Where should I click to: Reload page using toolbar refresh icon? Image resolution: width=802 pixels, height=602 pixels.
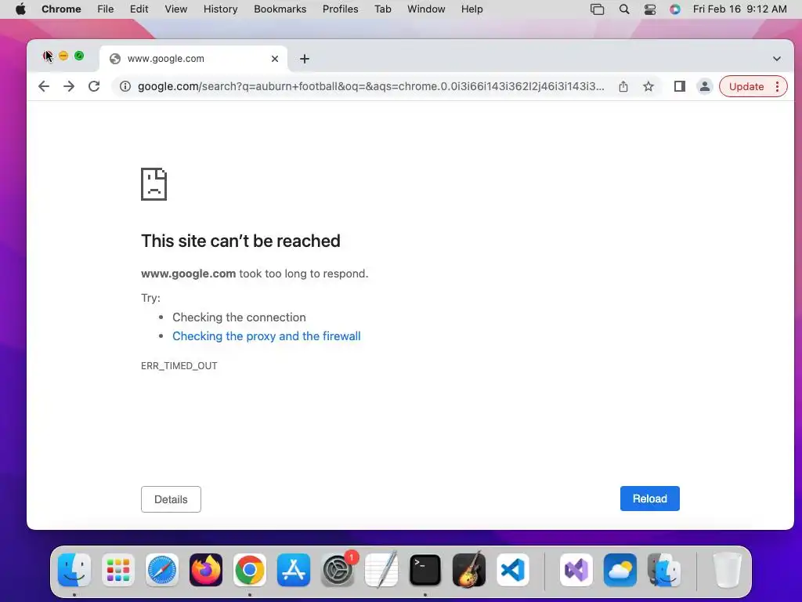[x=94, y=86]
